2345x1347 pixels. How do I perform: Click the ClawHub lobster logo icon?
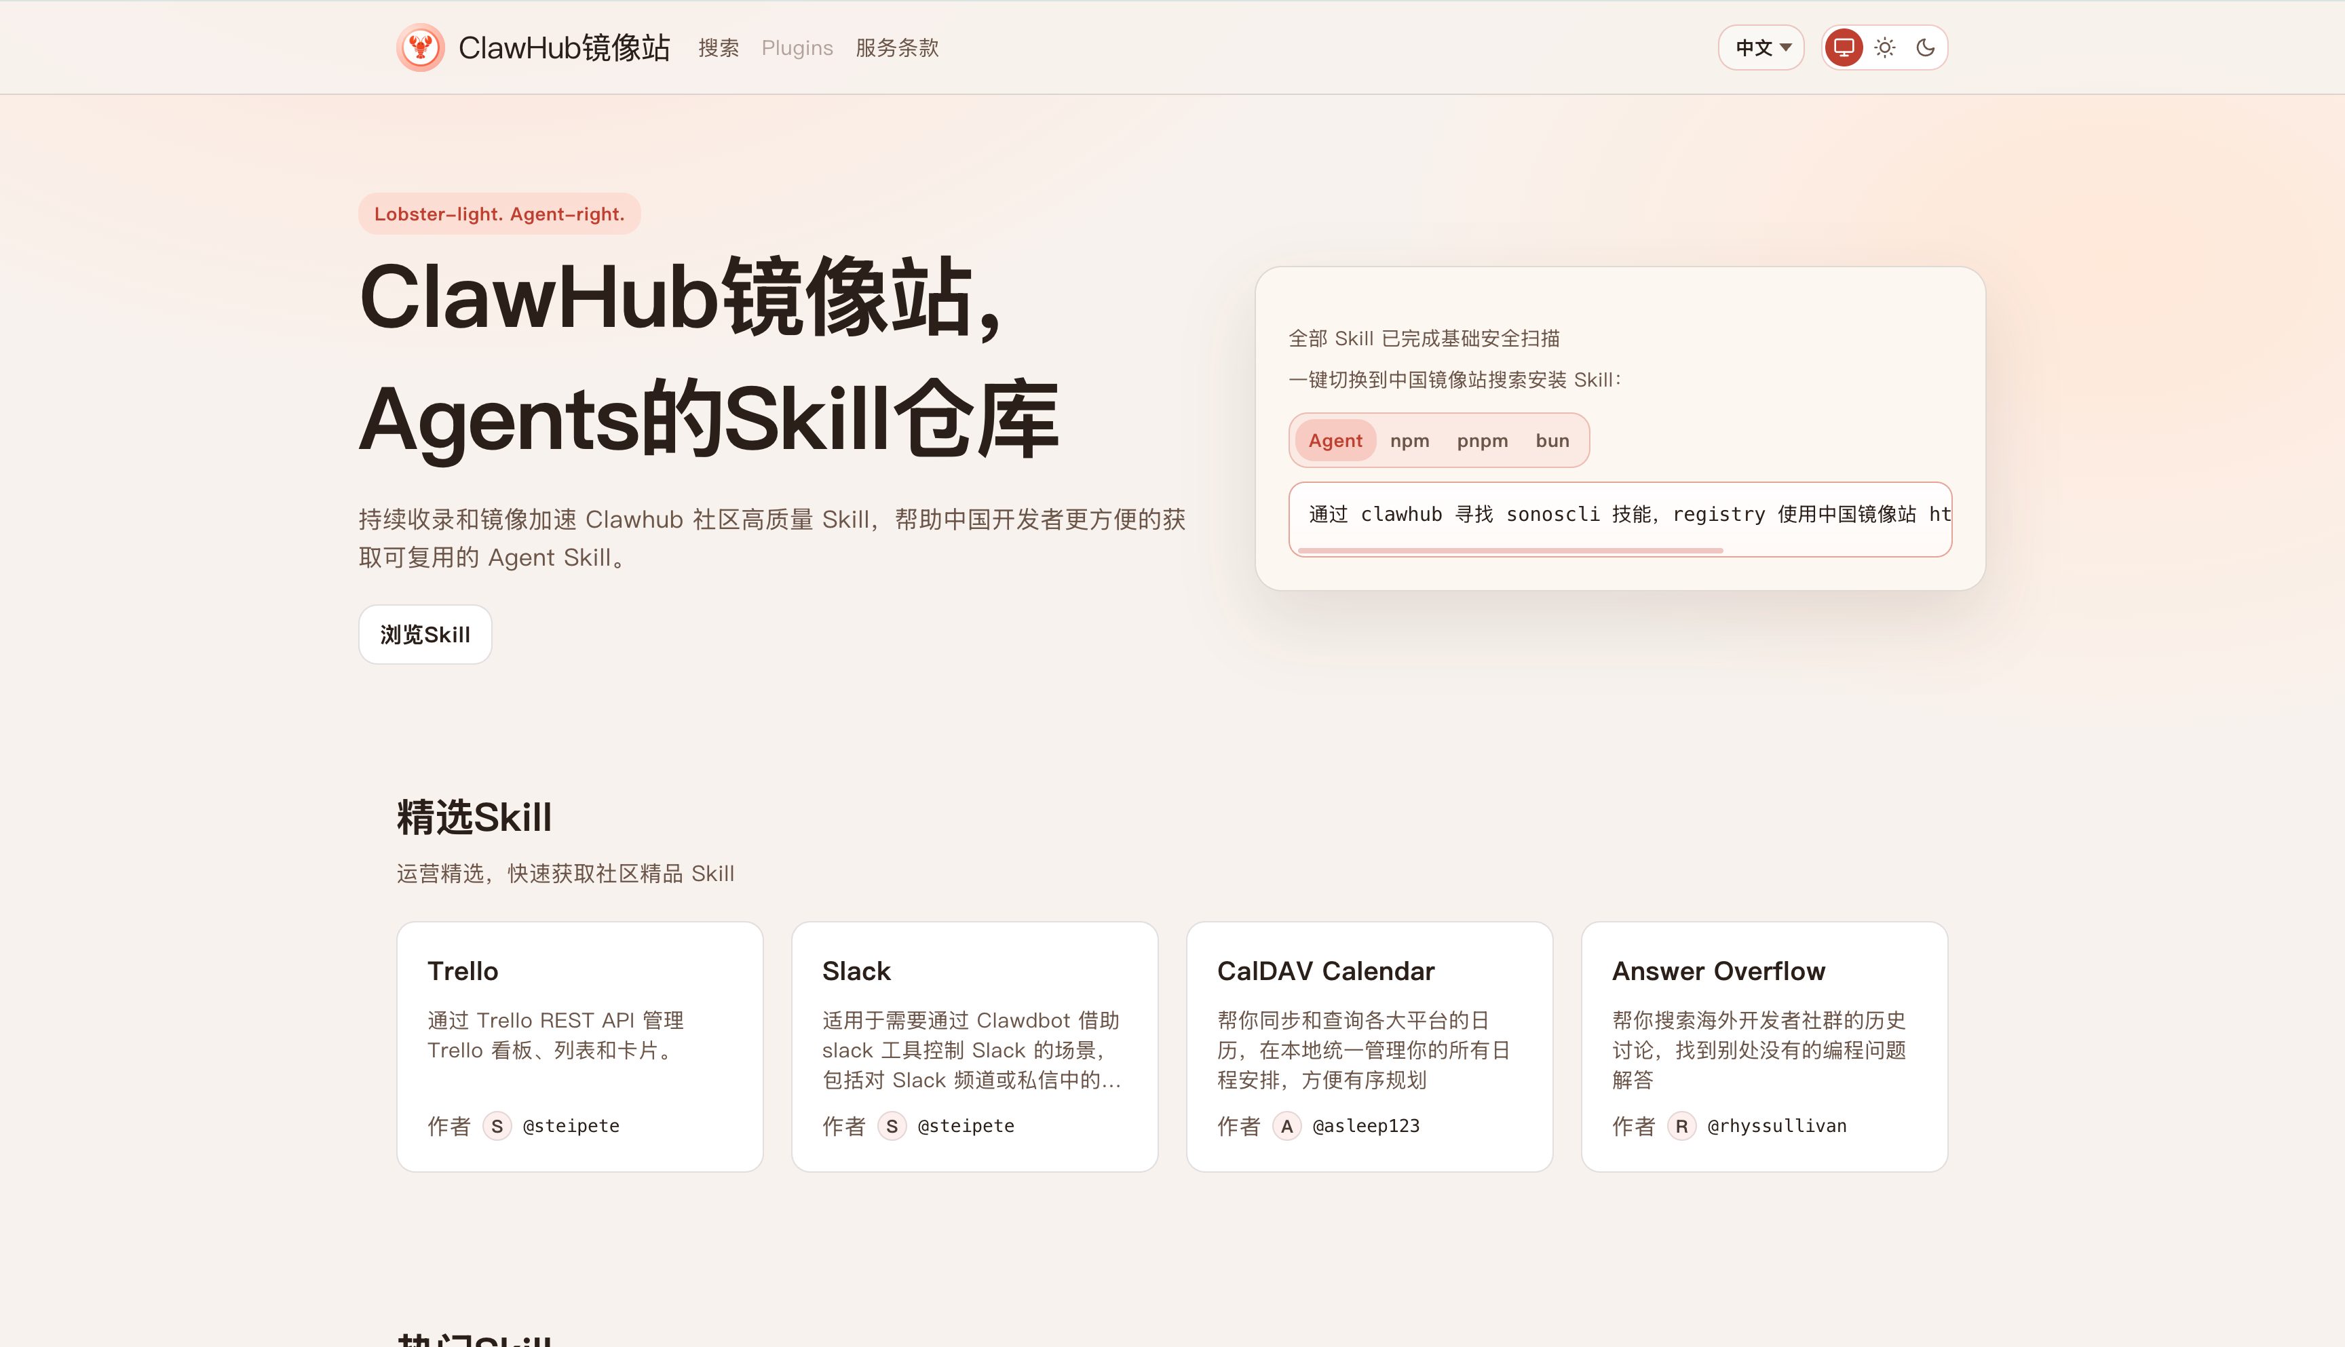click(x=421, y=47)
